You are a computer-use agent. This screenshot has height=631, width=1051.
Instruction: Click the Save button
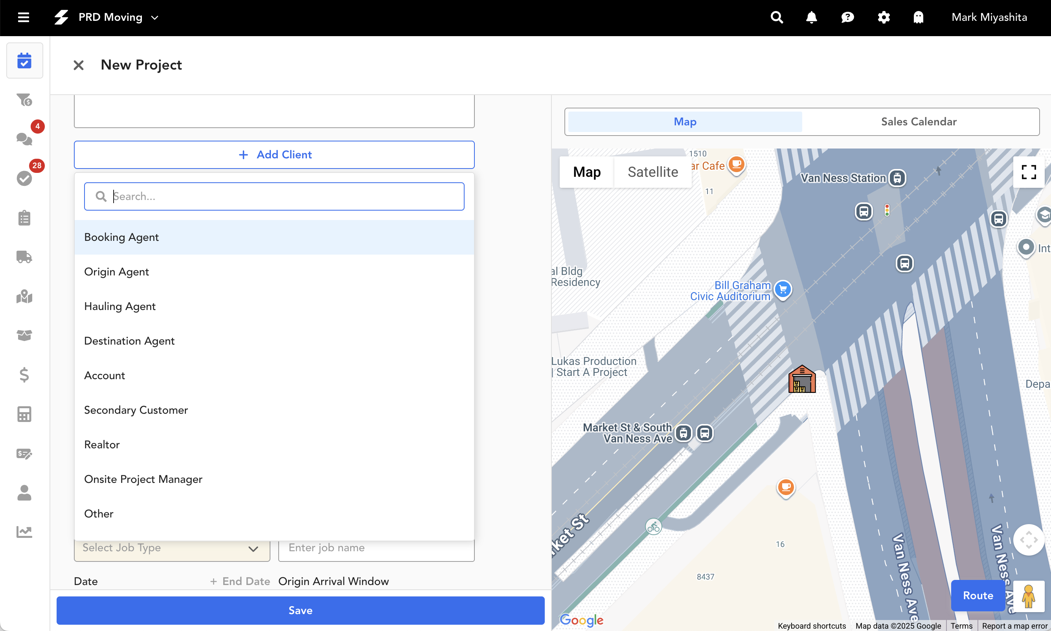tap(300, 610)
